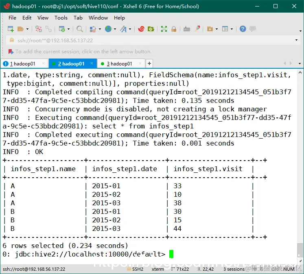Open the Tools menu
This screenshot has height=274, width=304.
pos(61,18)
